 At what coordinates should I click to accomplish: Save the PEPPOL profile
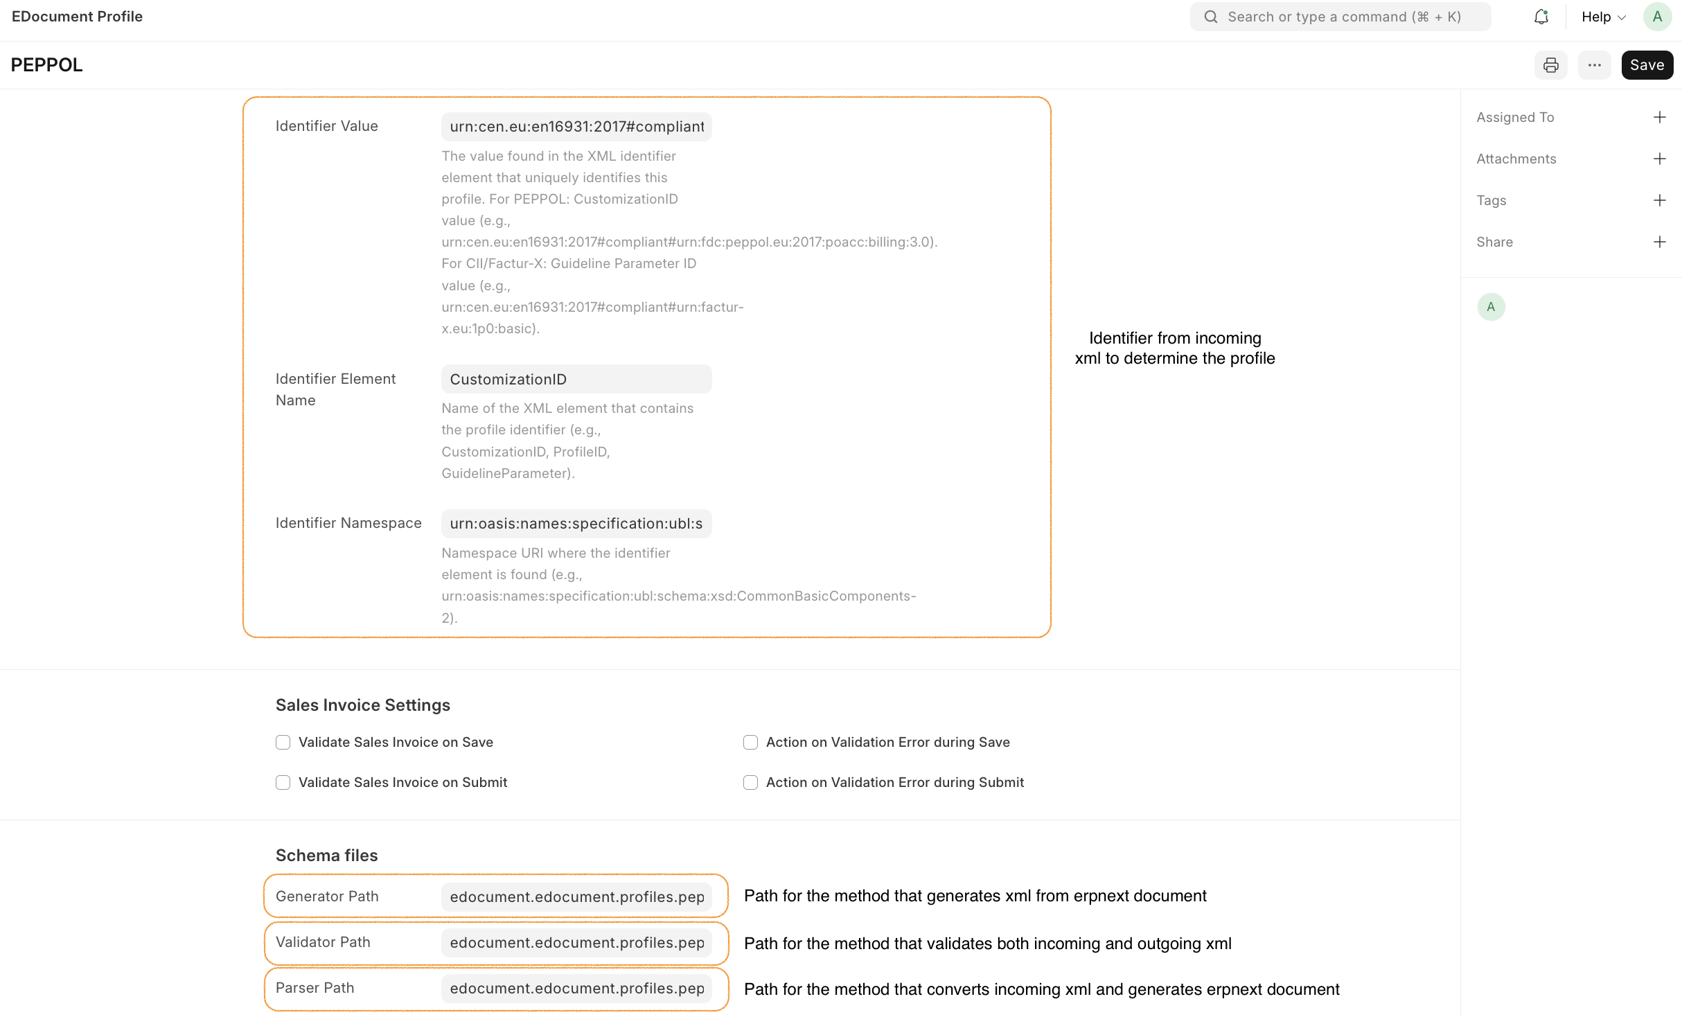click(1647, 65)
